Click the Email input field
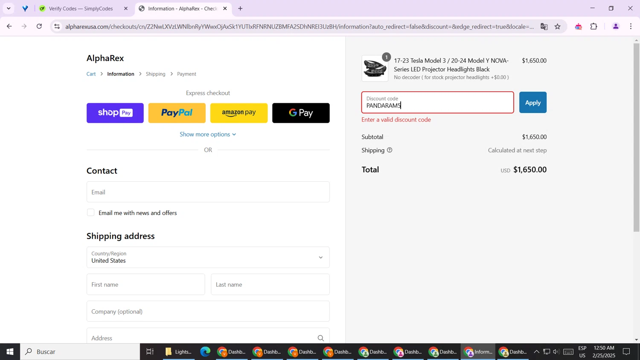This screenshot has width=640, height=360. coord(208,192)
